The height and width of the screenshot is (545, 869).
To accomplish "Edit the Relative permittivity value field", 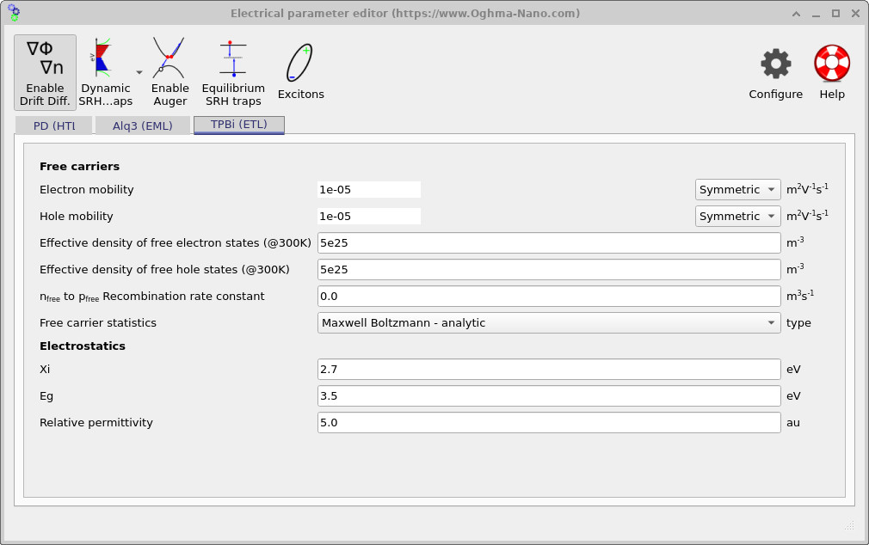I will (548, 422).
